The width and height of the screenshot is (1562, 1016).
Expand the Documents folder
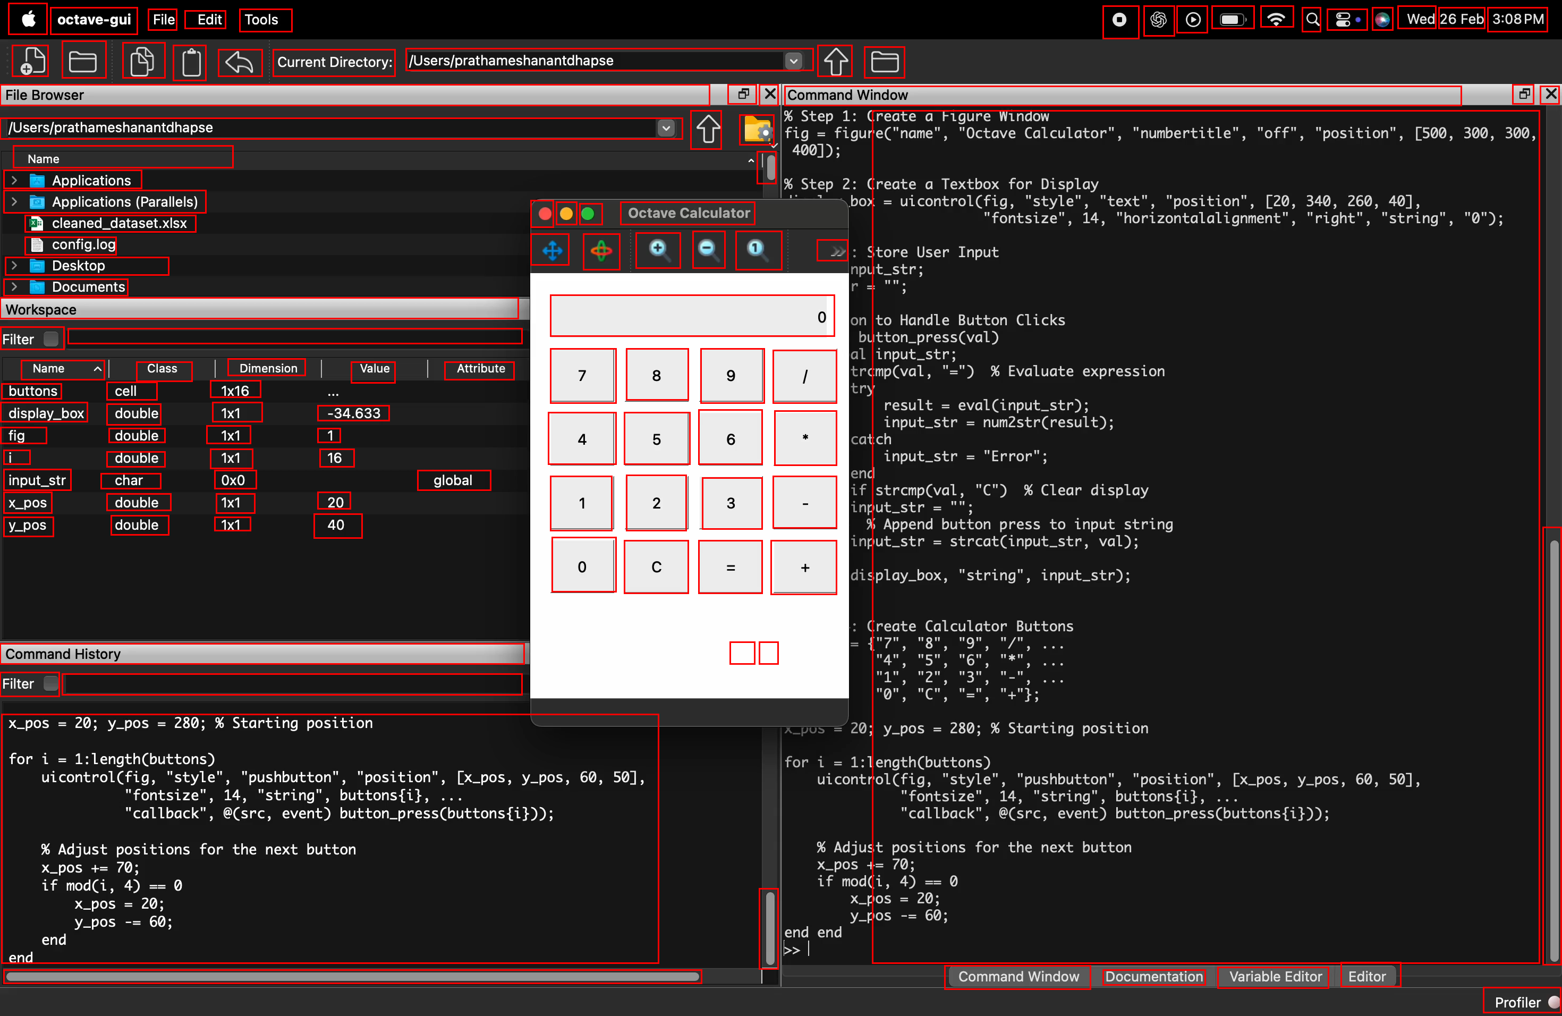[x=14, y=287]
